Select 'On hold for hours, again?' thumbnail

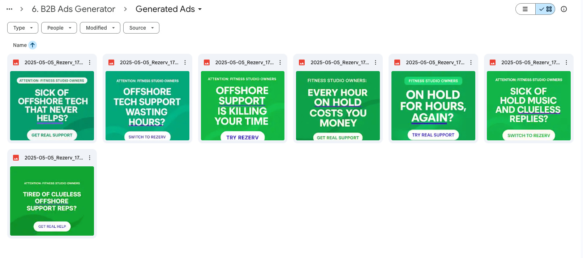433,106
